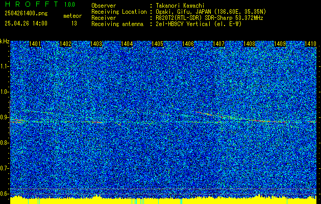The width and height of the screenshot is (321, 204).
Task: Click the 1406 time marker
Action: (x=188, y=43)
